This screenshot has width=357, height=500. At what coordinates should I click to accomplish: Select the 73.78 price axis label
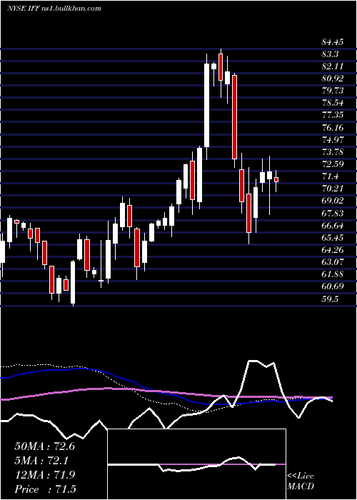333,151
